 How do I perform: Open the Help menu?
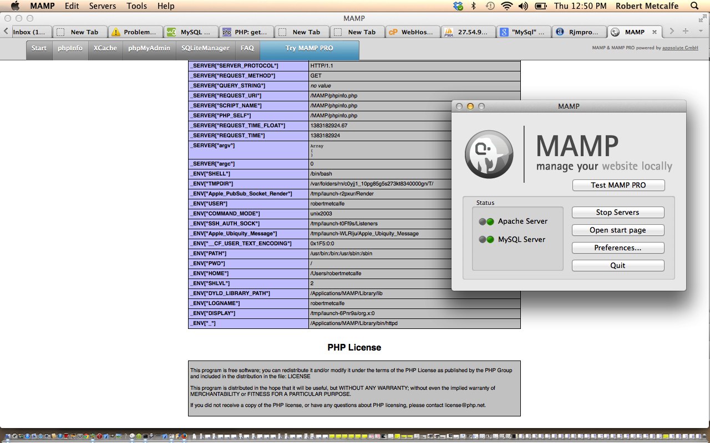tap(166, 6)
